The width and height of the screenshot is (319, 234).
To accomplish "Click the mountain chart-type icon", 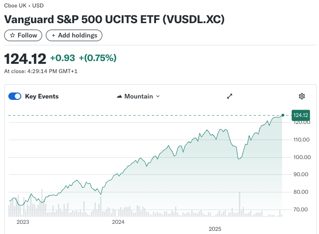I will [119, 96].
